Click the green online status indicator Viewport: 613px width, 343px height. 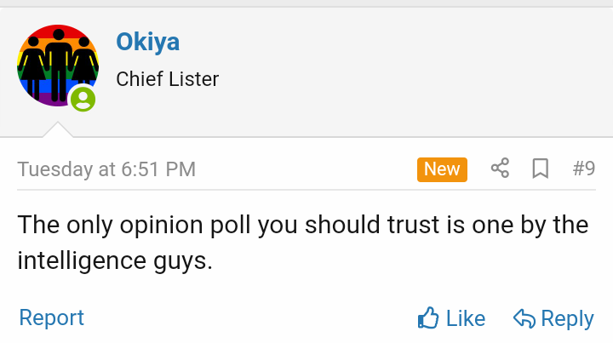[83, 100]
